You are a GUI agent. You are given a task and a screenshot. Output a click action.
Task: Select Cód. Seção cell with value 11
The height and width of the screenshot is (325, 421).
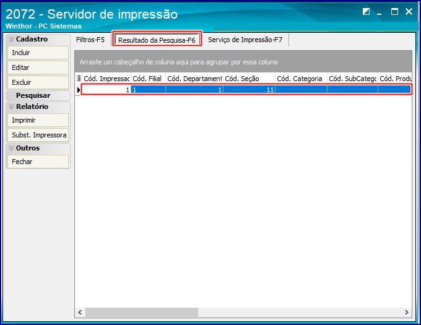tap(249, 90)
